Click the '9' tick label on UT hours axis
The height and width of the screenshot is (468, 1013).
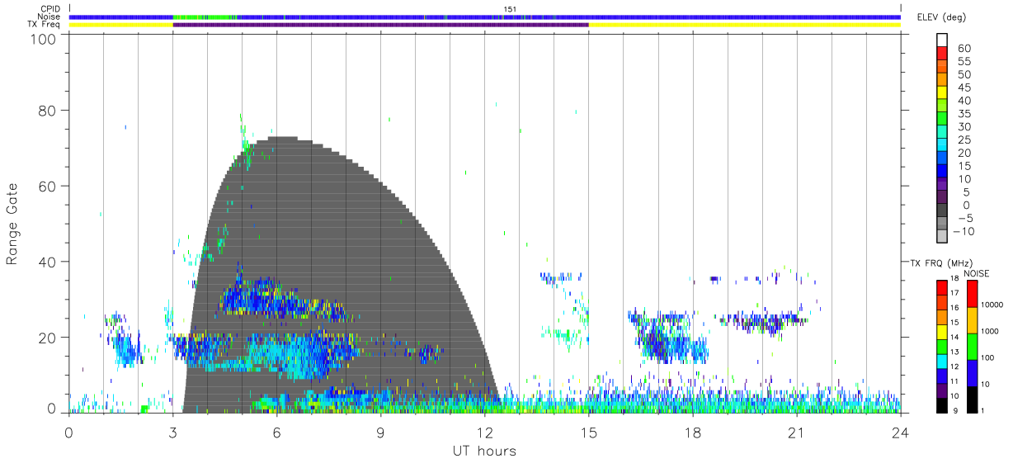coord(380,433)
